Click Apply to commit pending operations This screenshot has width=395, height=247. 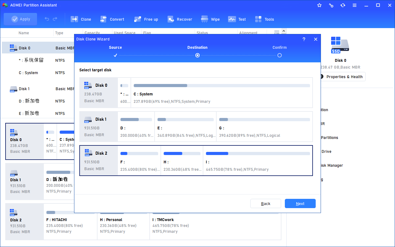click(x=20, y=19)
